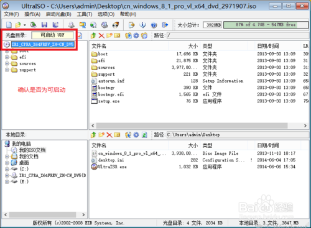
Task: Select the IR1_CPRA_X64FREV_ZH-CN_DV5 disc root node
Action: click(42, 44)
